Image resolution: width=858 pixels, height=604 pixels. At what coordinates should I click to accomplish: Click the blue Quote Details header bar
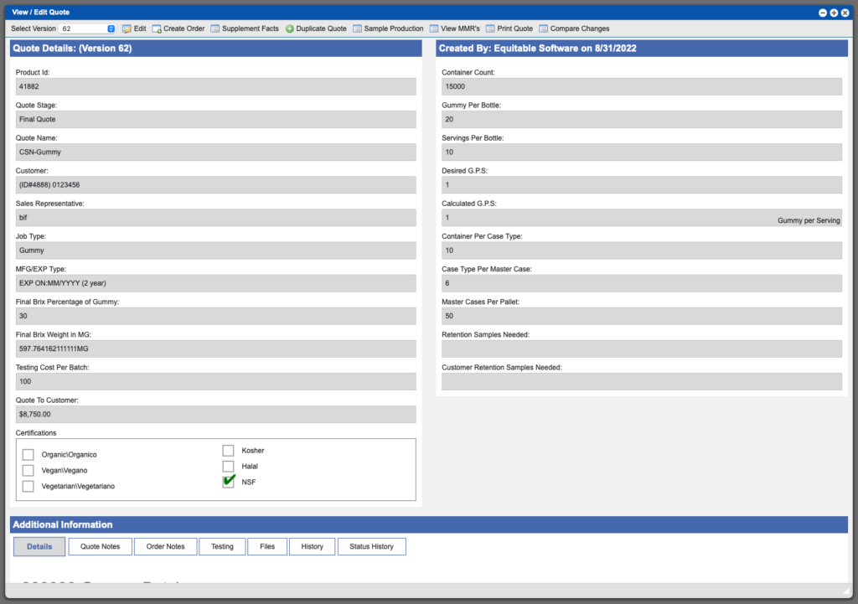coord(214,48)
